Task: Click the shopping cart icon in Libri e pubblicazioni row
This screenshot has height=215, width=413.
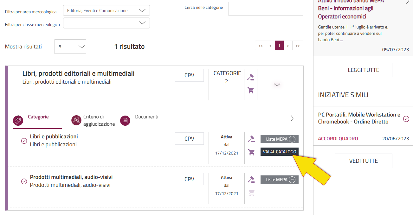Action: click(x=251, y=152)
